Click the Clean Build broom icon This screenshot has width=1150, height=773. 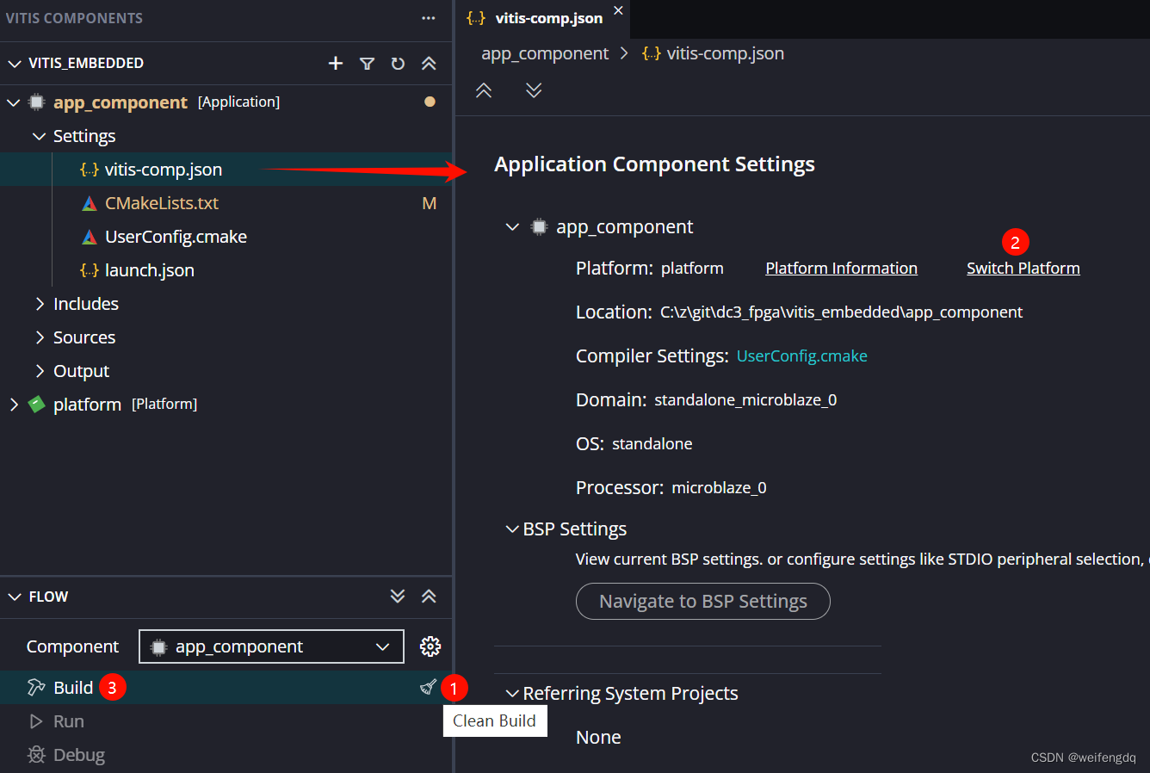(428, 687)
